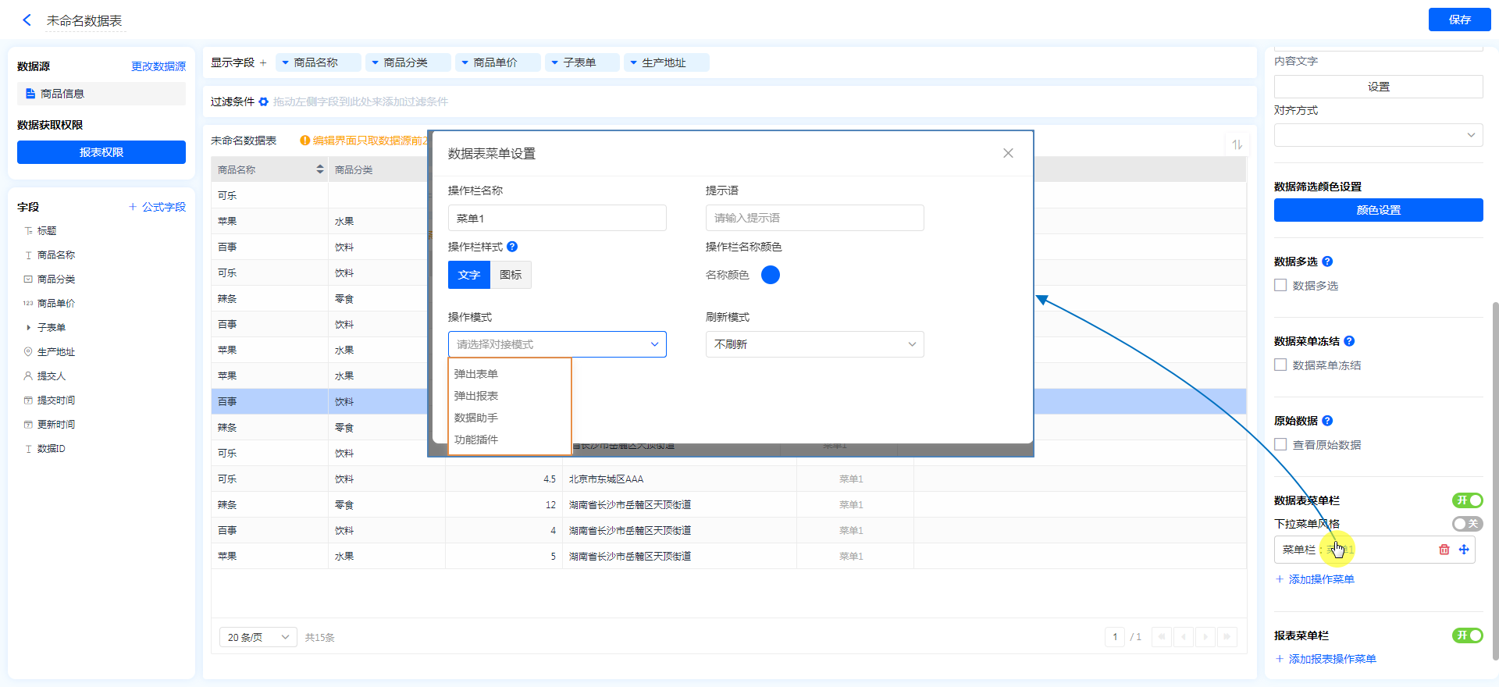Enable the 数据多选 checkbox
The width and height of the screenshot is (1499, 687).
point(1280,286)
